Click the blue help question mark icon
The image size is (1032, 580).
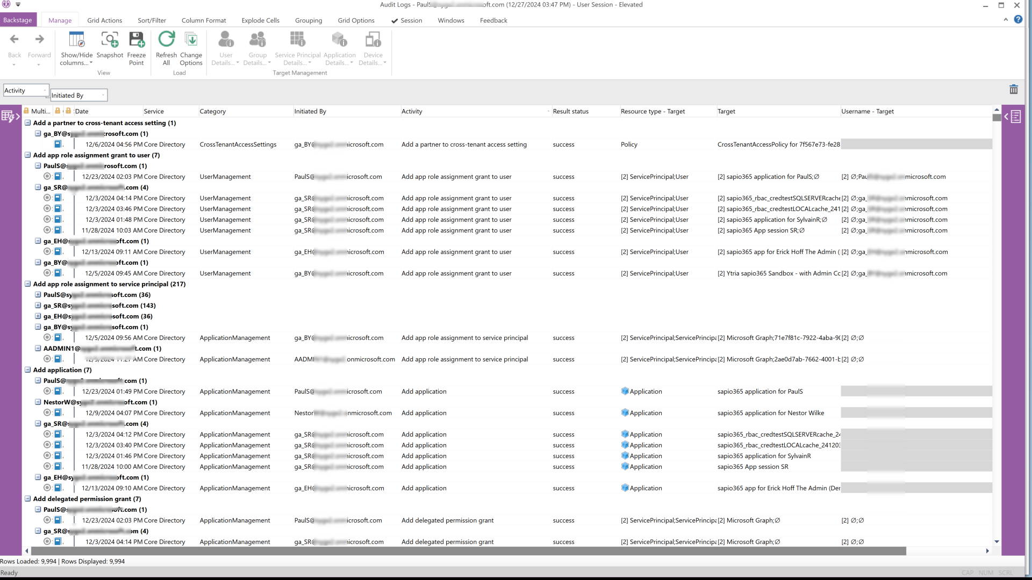pos(1018,19)
